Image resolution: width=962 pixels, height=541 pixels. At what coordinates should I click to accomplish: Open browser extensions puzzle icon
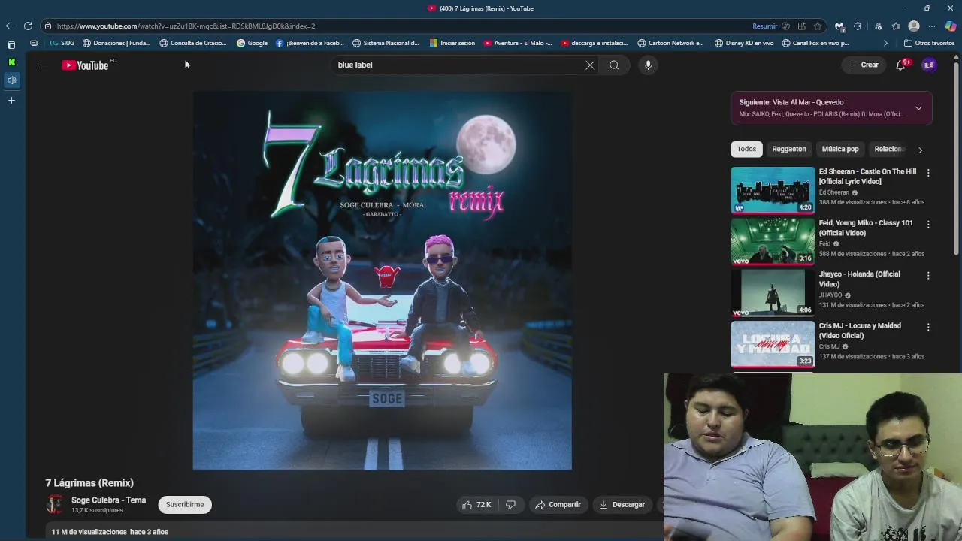(x=858, y=26)
